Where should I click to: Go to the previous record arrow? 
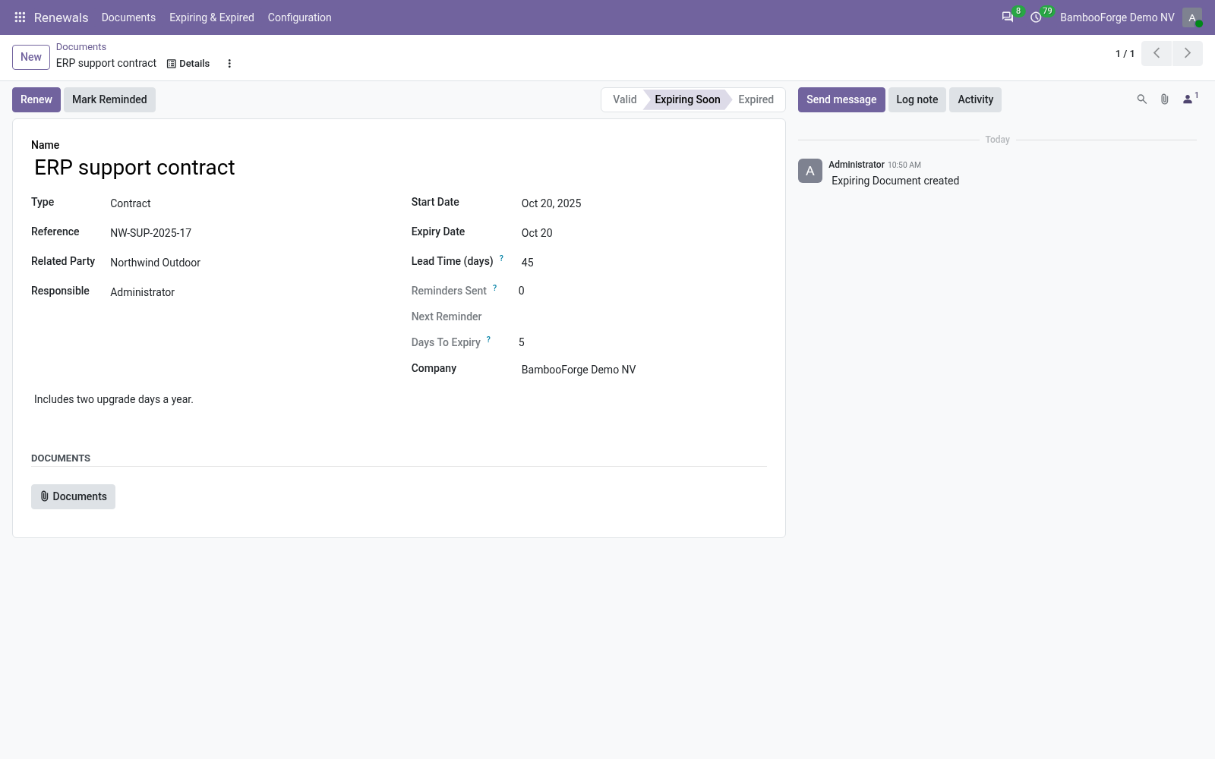click(1157, 53)
